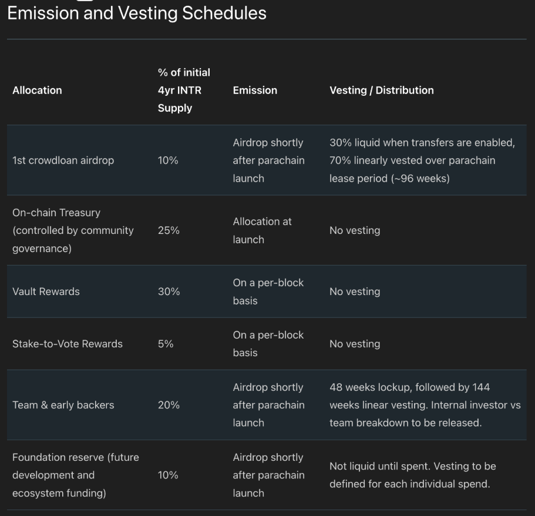
Task: Click the Vesting / Distribution column header
Action: click(381, 91)
